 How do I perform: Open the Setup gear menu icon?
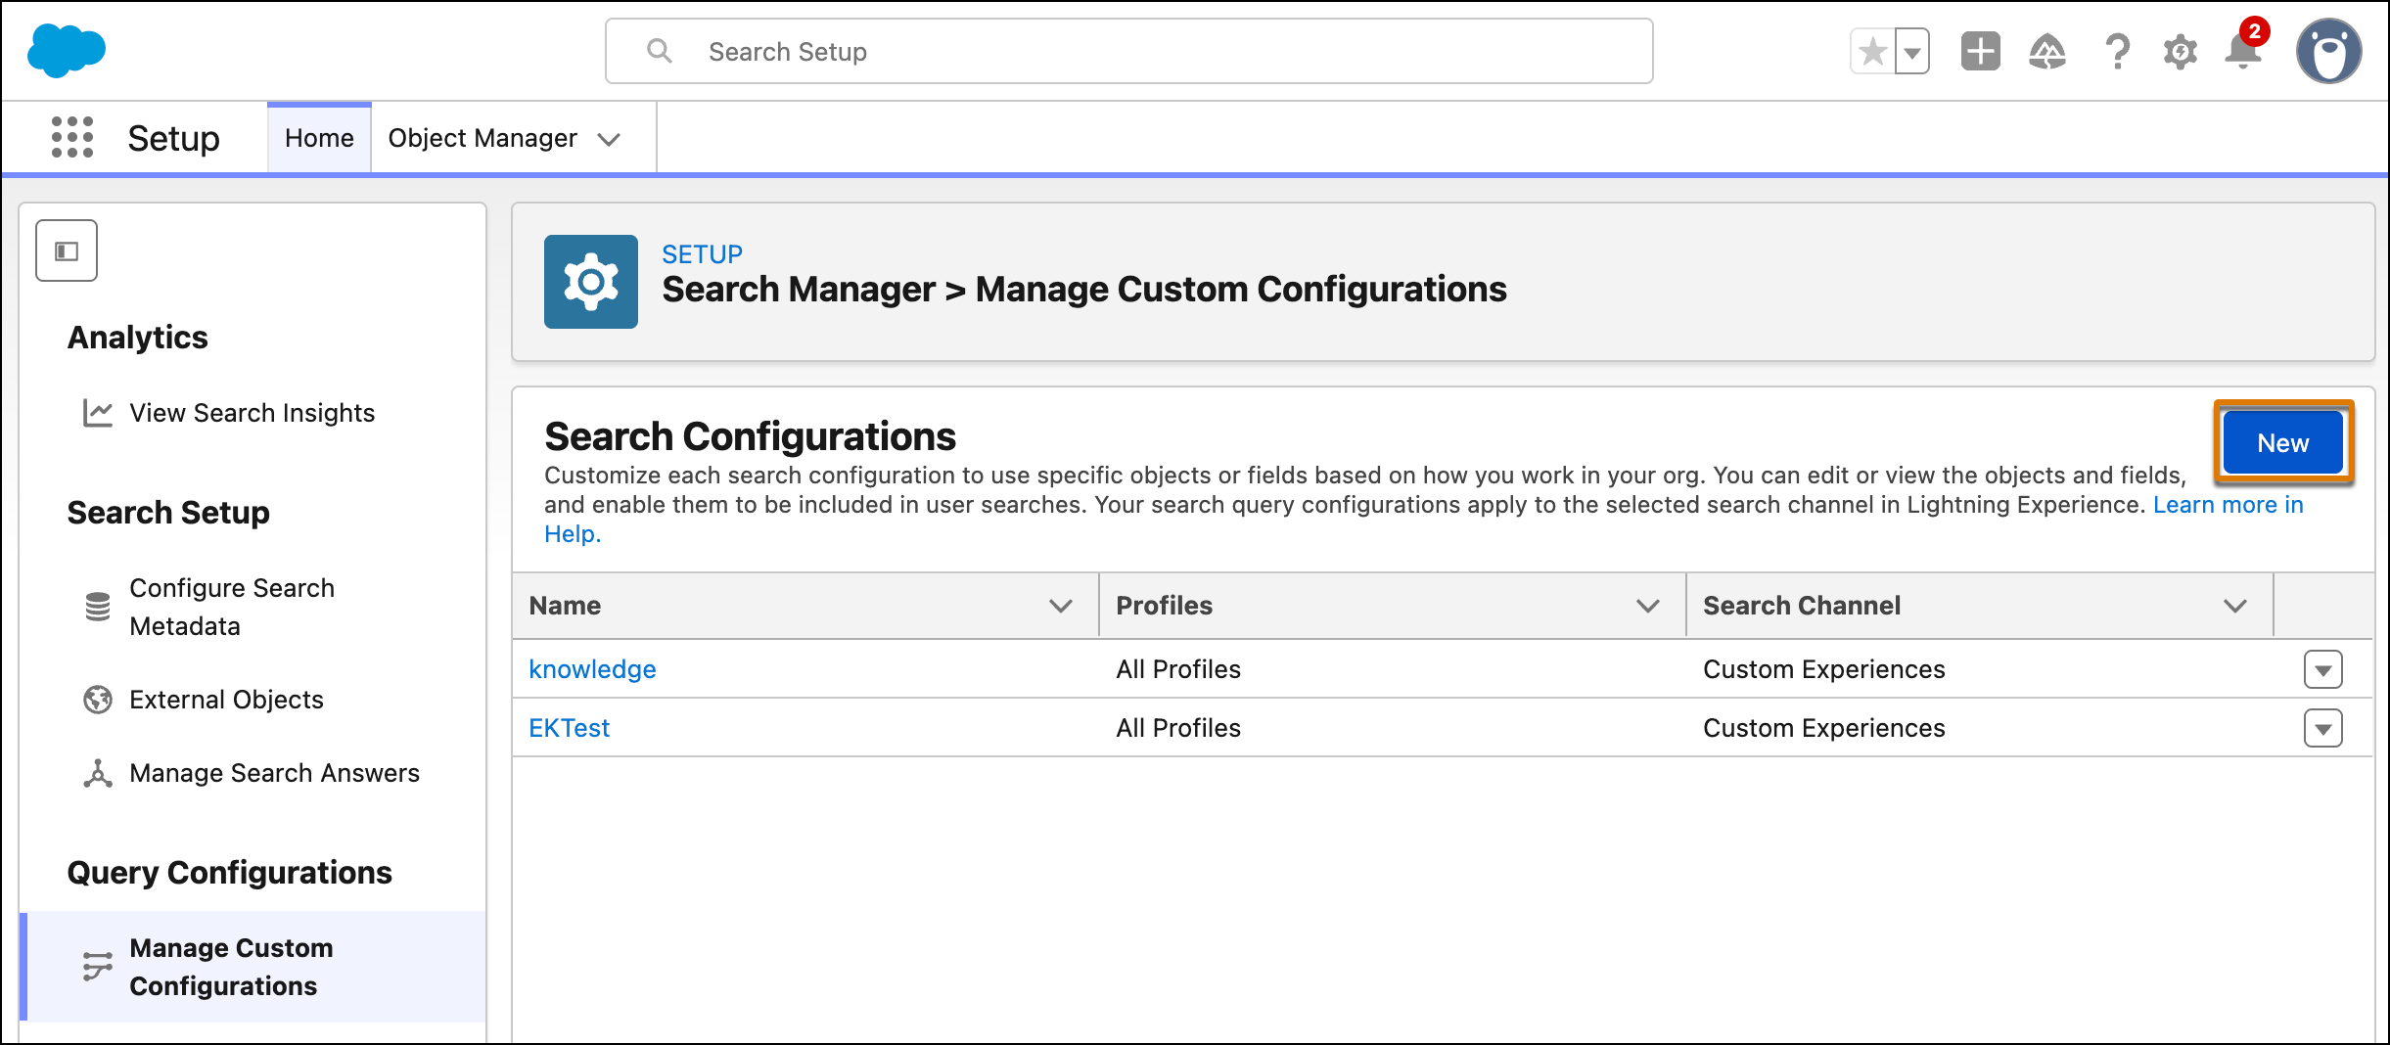pos(2180,52)
